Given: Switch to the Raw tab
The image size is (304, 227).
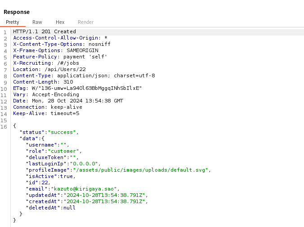Looking at the screenshot, I should tap(37, 22).
